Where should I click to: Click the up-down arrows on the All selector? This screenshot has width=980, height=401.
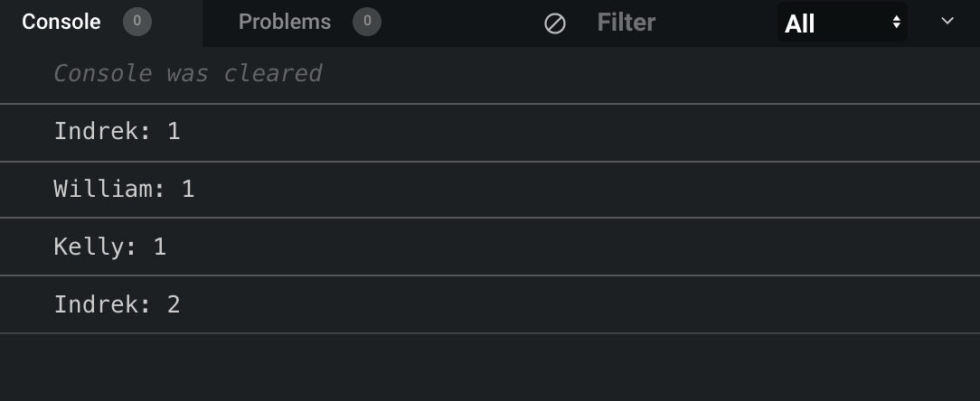(x=896, y=23)
